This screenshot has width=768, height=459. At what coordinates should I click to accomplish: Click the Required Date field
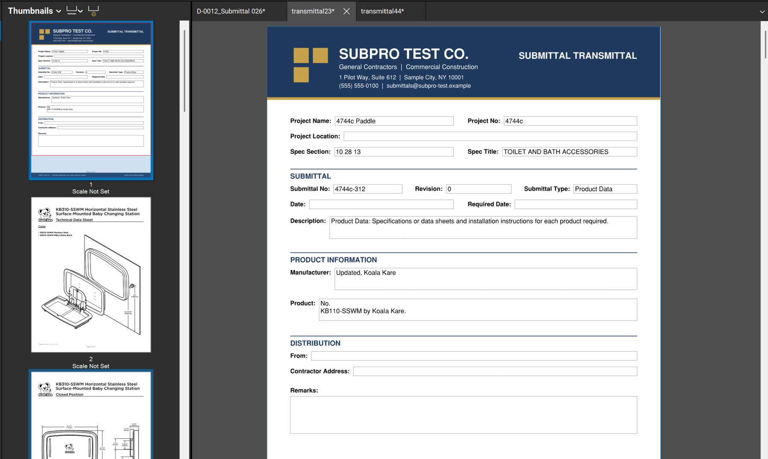click(x=576, y=204)
